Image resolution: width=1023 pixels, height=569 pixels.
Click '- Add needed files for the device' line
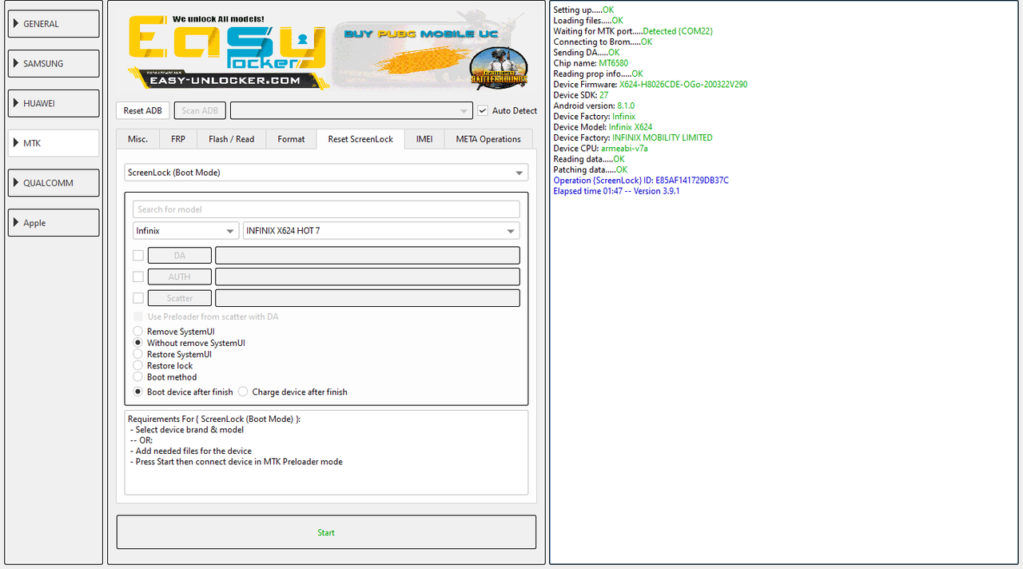click(x=190, y=451)
